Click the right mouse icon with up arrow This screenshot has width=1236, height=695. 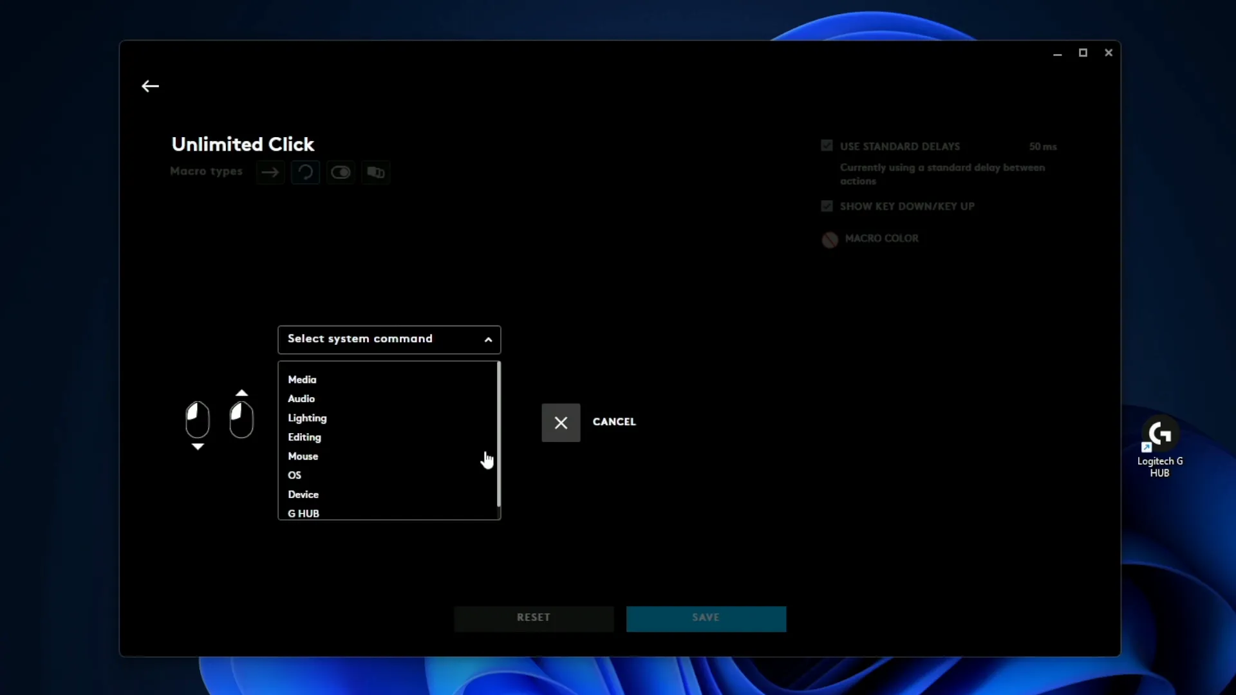(241, 415)
